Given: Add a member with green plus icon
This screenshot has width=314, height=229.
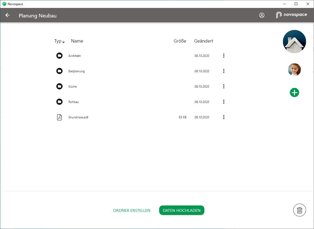Looking at the screenshot, I should (x=294, y=92).
